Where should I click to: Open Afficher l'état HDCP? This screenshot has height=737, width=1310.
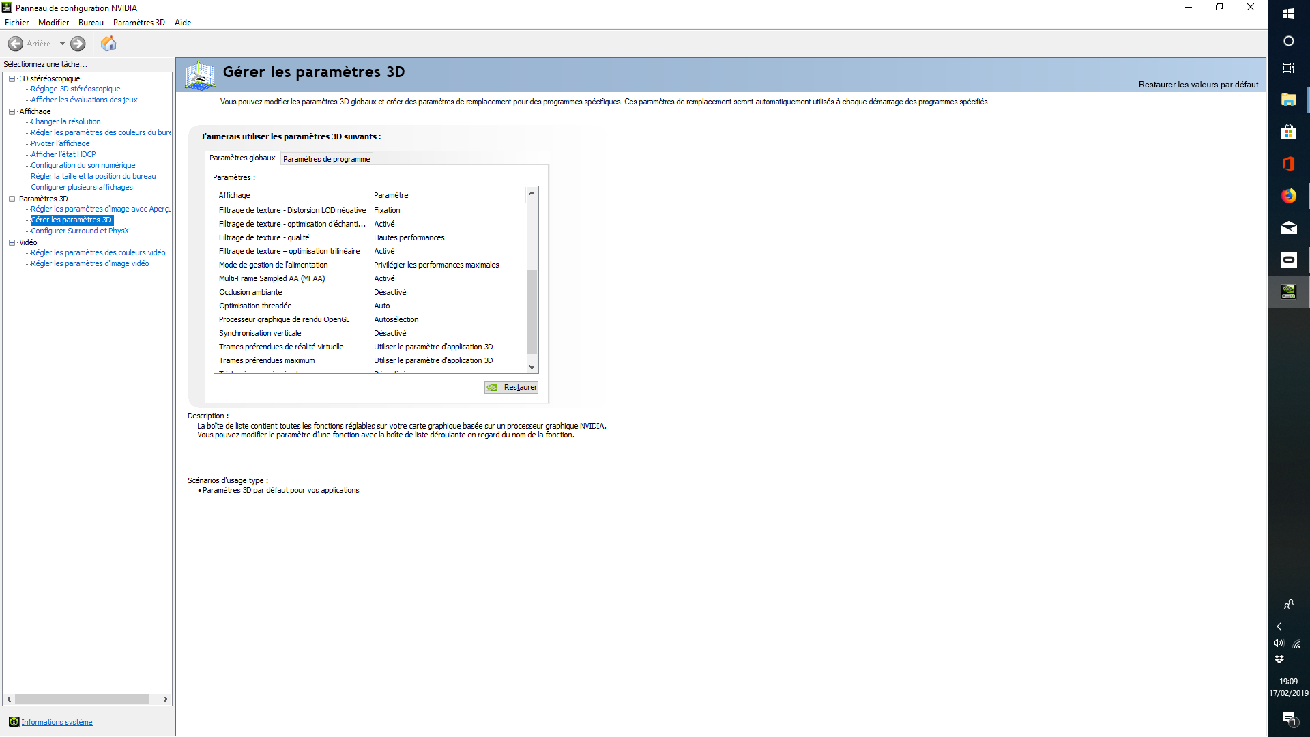[63, 154]
